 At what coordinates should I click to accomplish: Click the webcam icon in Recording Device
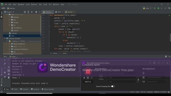pyautogui.click(x=143, y=78)
